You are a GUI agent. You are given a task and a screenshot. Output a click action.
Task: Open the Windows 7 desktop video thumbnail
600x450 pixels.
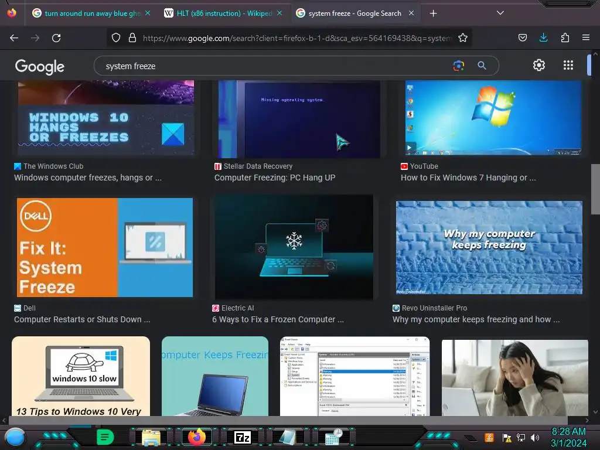point(493,118)
